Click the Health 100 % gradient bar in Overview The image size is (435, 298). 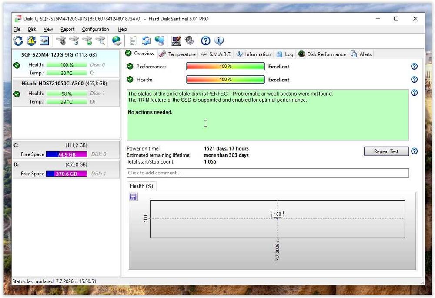click(225, 80)
